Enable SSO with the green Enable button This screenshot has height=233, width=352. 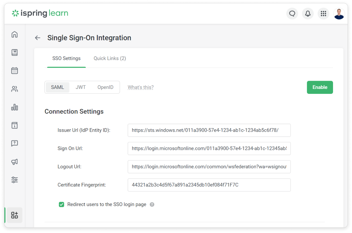point(320,87)
